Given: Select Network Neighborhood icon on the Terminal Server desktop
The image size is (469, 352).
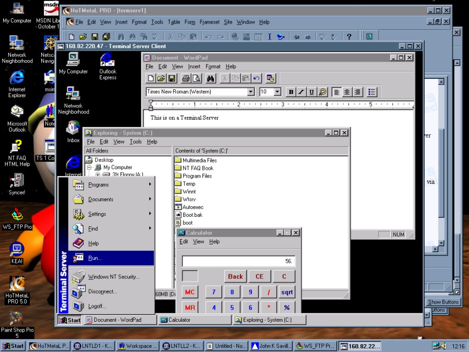Looking at the screenshot, I should pos(73,101).
